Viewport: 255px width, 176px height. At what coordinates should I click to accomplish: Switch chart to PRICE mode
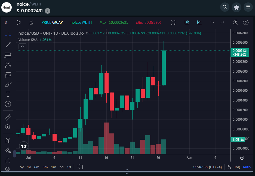46,22
